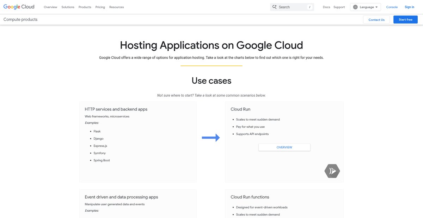Focus the Search input field
This screenshot has height=218, width=423.
tap(292, 7)
